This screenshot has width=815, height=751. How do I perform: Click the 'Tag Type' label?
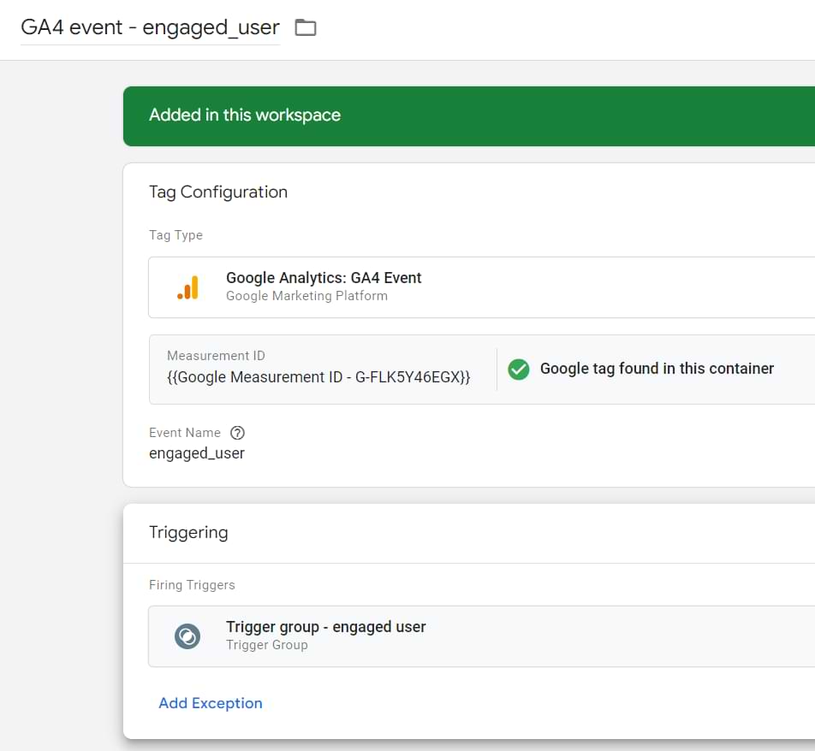[175, 235]
